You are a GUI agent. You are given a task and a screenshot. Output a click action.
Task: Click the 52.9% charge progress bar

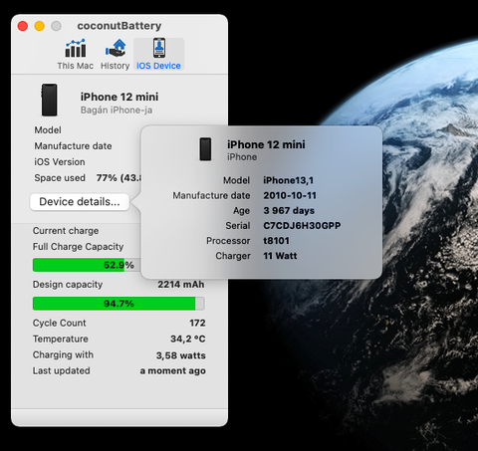coord(87,265)
